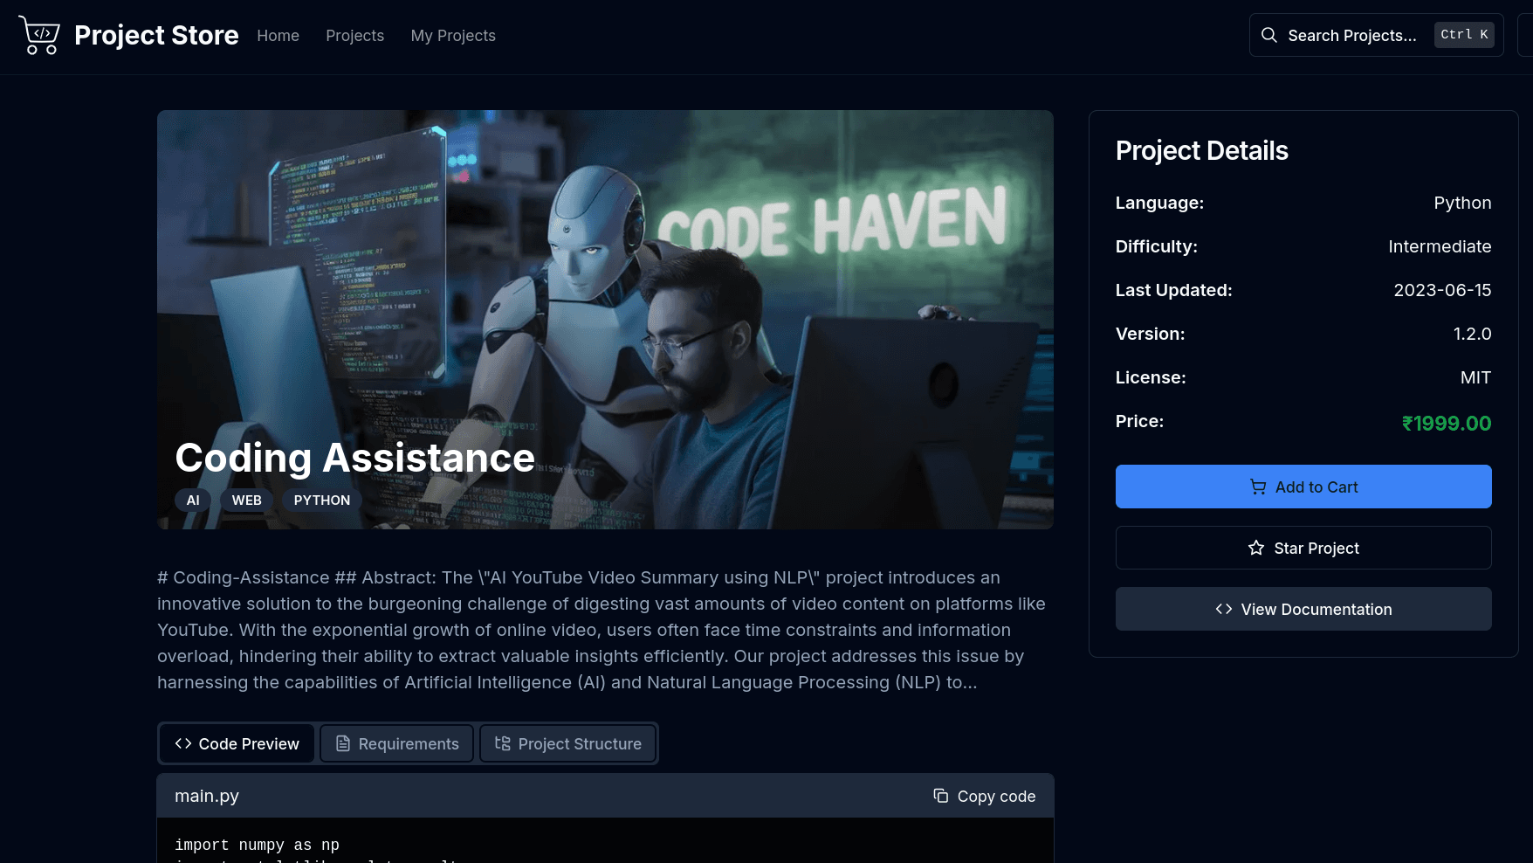
Task: Click the star icon on Star Project
Action: (x=1255, y=548)
